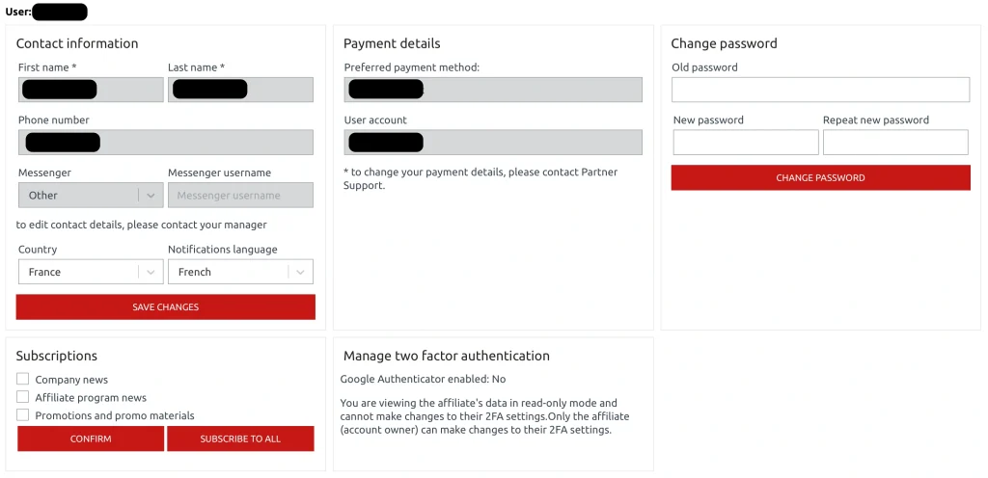This screenshot has width=988, height=478.
Task: Click the User account payment field
Action: point(493,142)
